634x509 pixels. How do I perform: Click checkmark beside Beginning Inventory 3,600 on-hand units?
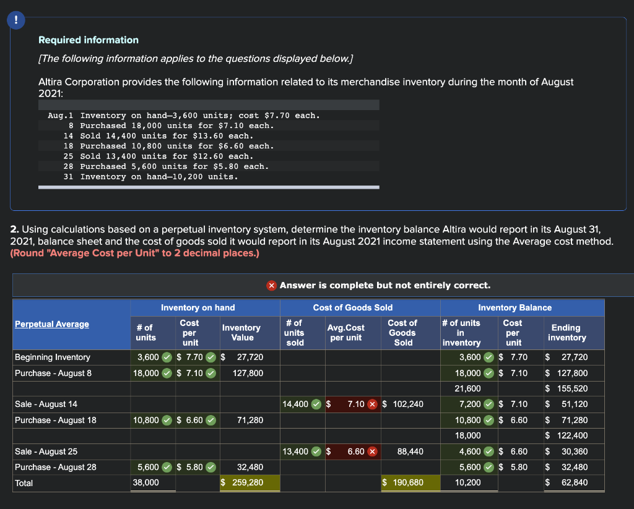[x=167, y=357]
